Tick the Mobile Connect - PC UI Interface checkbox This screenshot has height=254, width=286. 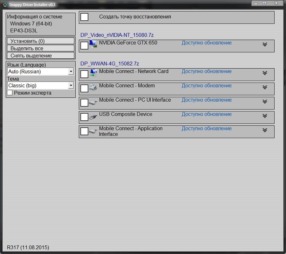point(84,103)
